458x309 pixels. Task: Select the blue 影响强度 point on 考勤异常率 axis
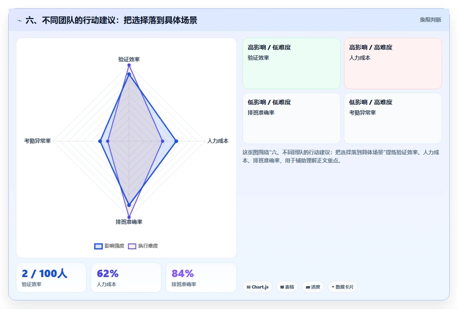100,141
